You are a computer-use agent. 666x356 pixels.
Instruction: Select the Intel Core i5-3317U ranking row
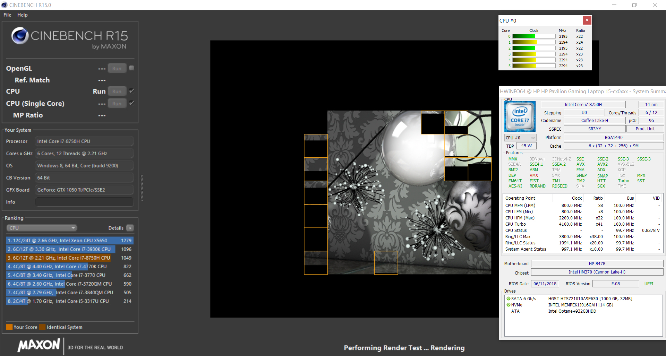(x=70, y=301)
